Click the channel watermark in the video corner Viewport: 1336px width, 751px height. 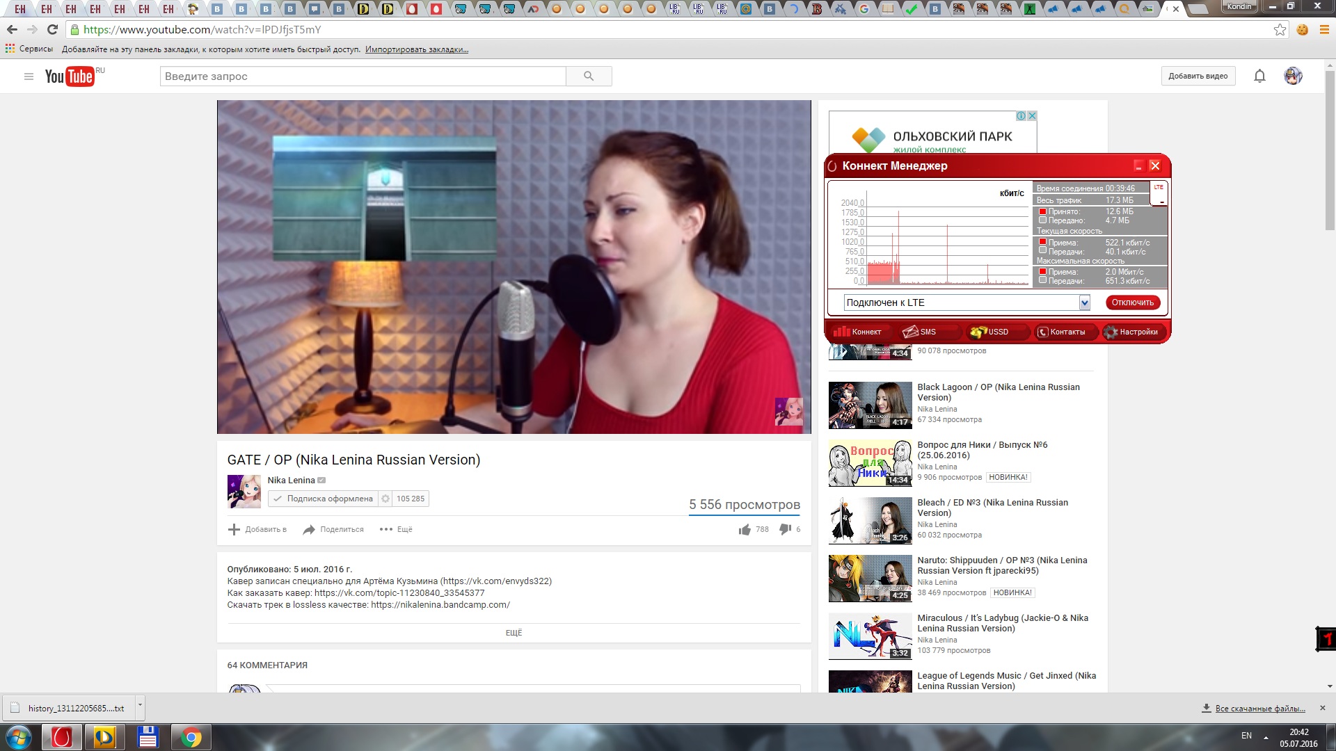(x=789, y=412)
